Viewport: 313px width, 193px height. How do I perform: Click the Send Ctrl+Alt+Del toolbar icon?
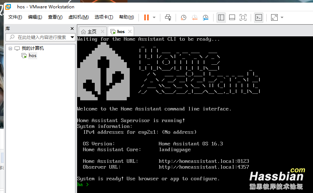click(168, 17)
